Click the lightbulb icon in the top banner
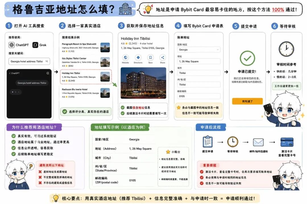307x204 pixels. pos(148,9)
